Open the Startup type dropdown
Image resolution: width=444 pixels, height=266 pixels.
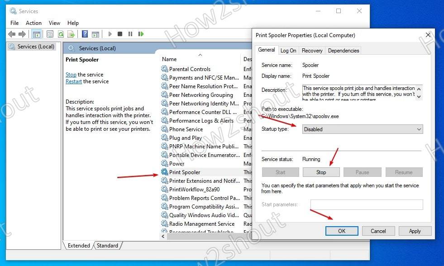tap(363, 129)
